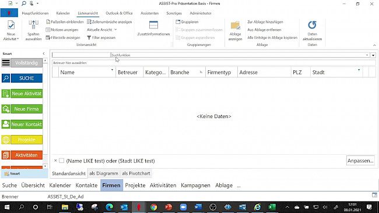Viewport: 379px width, 213px height.
Task: Enable Zeilenumbrüche anzeigen
Action: tap(110, 22)
